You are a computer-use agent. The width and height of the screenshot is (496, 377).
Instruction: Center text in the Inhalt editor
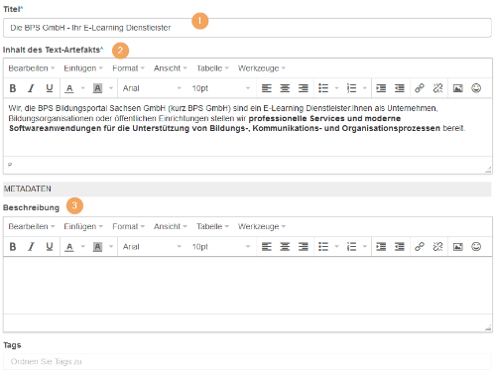click(285, 88)
